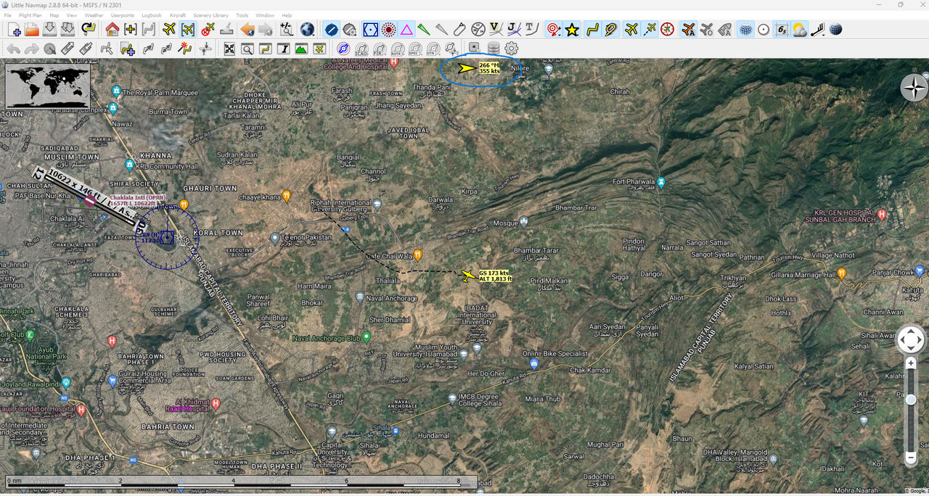
Task: Open the Search window magnifier icon
Action: 247,49
